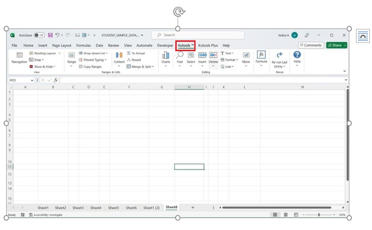Click the vertical scrollbar
Screen dimensions: 372x230
348,134
